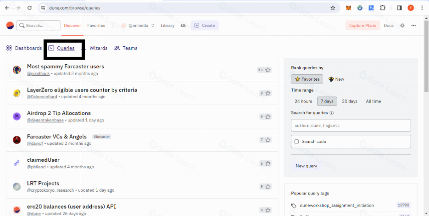Switch to Teams browse tab
This screenshot has height=216, width=429.
(x=126, y=48)
